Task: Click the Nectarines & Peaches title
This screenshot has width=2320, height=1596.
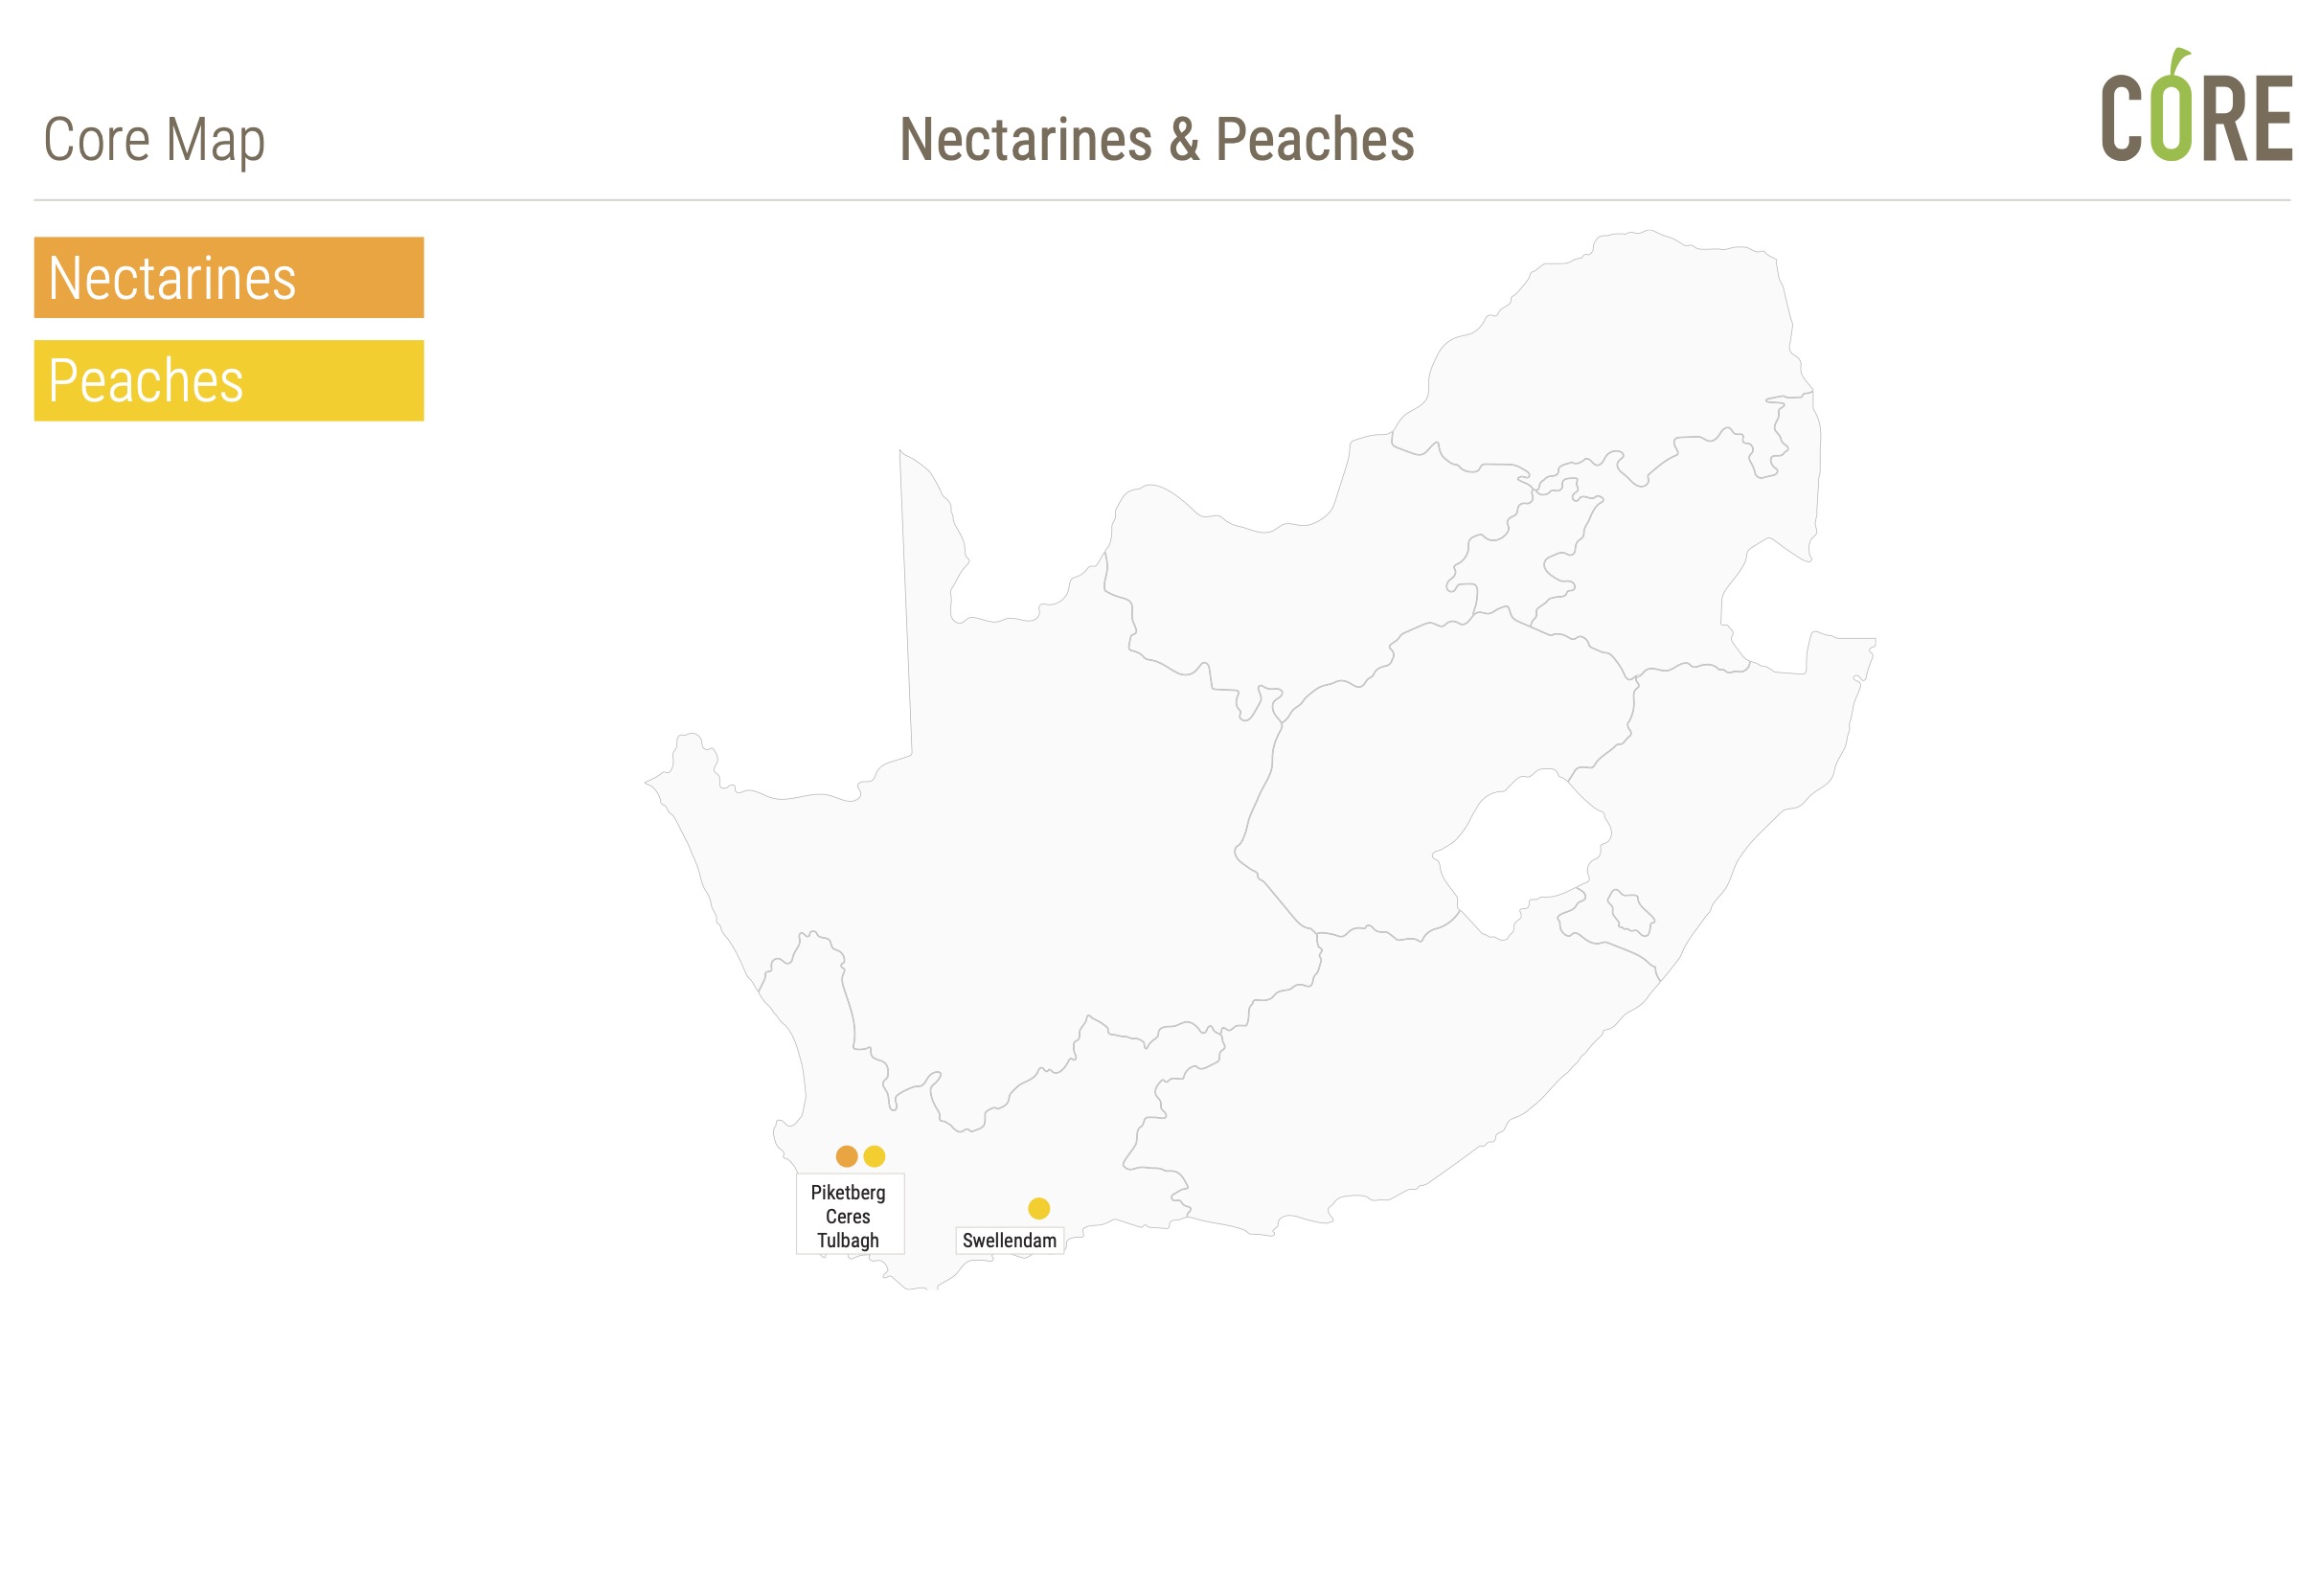Action: (1157, 139)
